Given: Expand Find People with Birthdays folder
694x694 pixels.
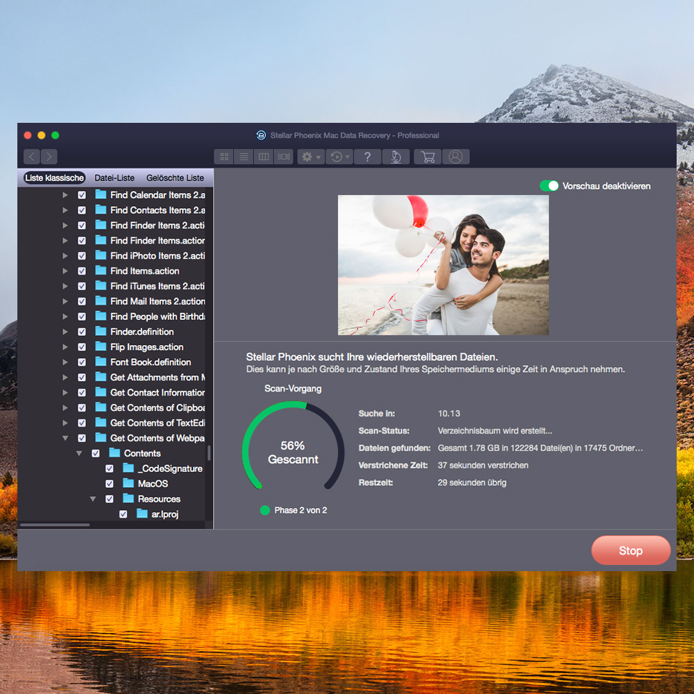Looking at the screenshot, I should 65,316.
